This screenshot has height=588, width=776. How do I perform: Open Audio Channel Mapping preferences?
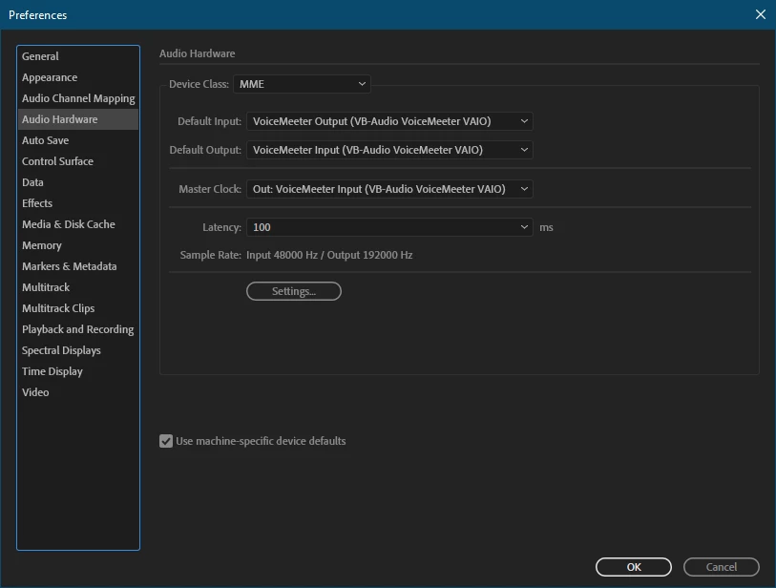77,98
